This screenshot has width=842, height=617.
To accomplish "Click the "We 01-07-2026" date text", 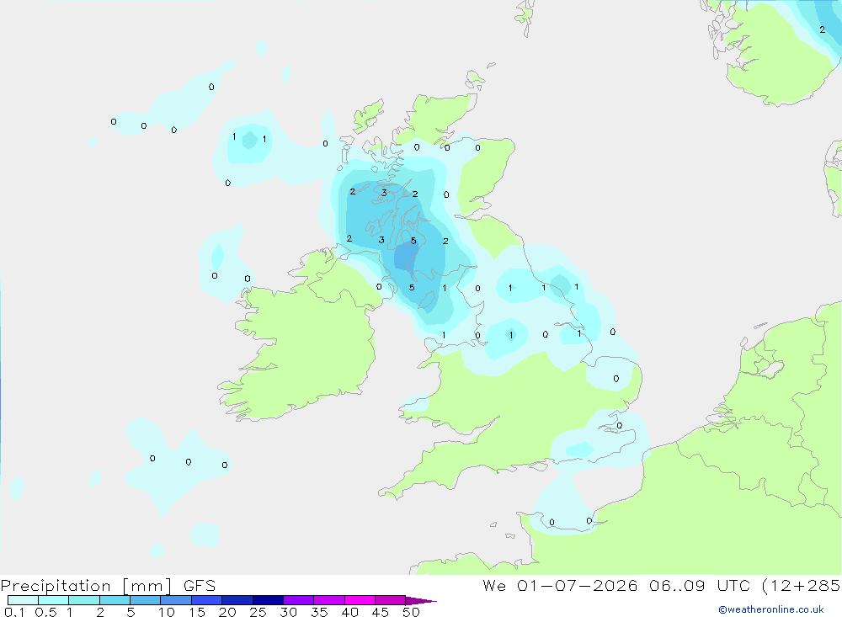I will (x=560, y=586).
